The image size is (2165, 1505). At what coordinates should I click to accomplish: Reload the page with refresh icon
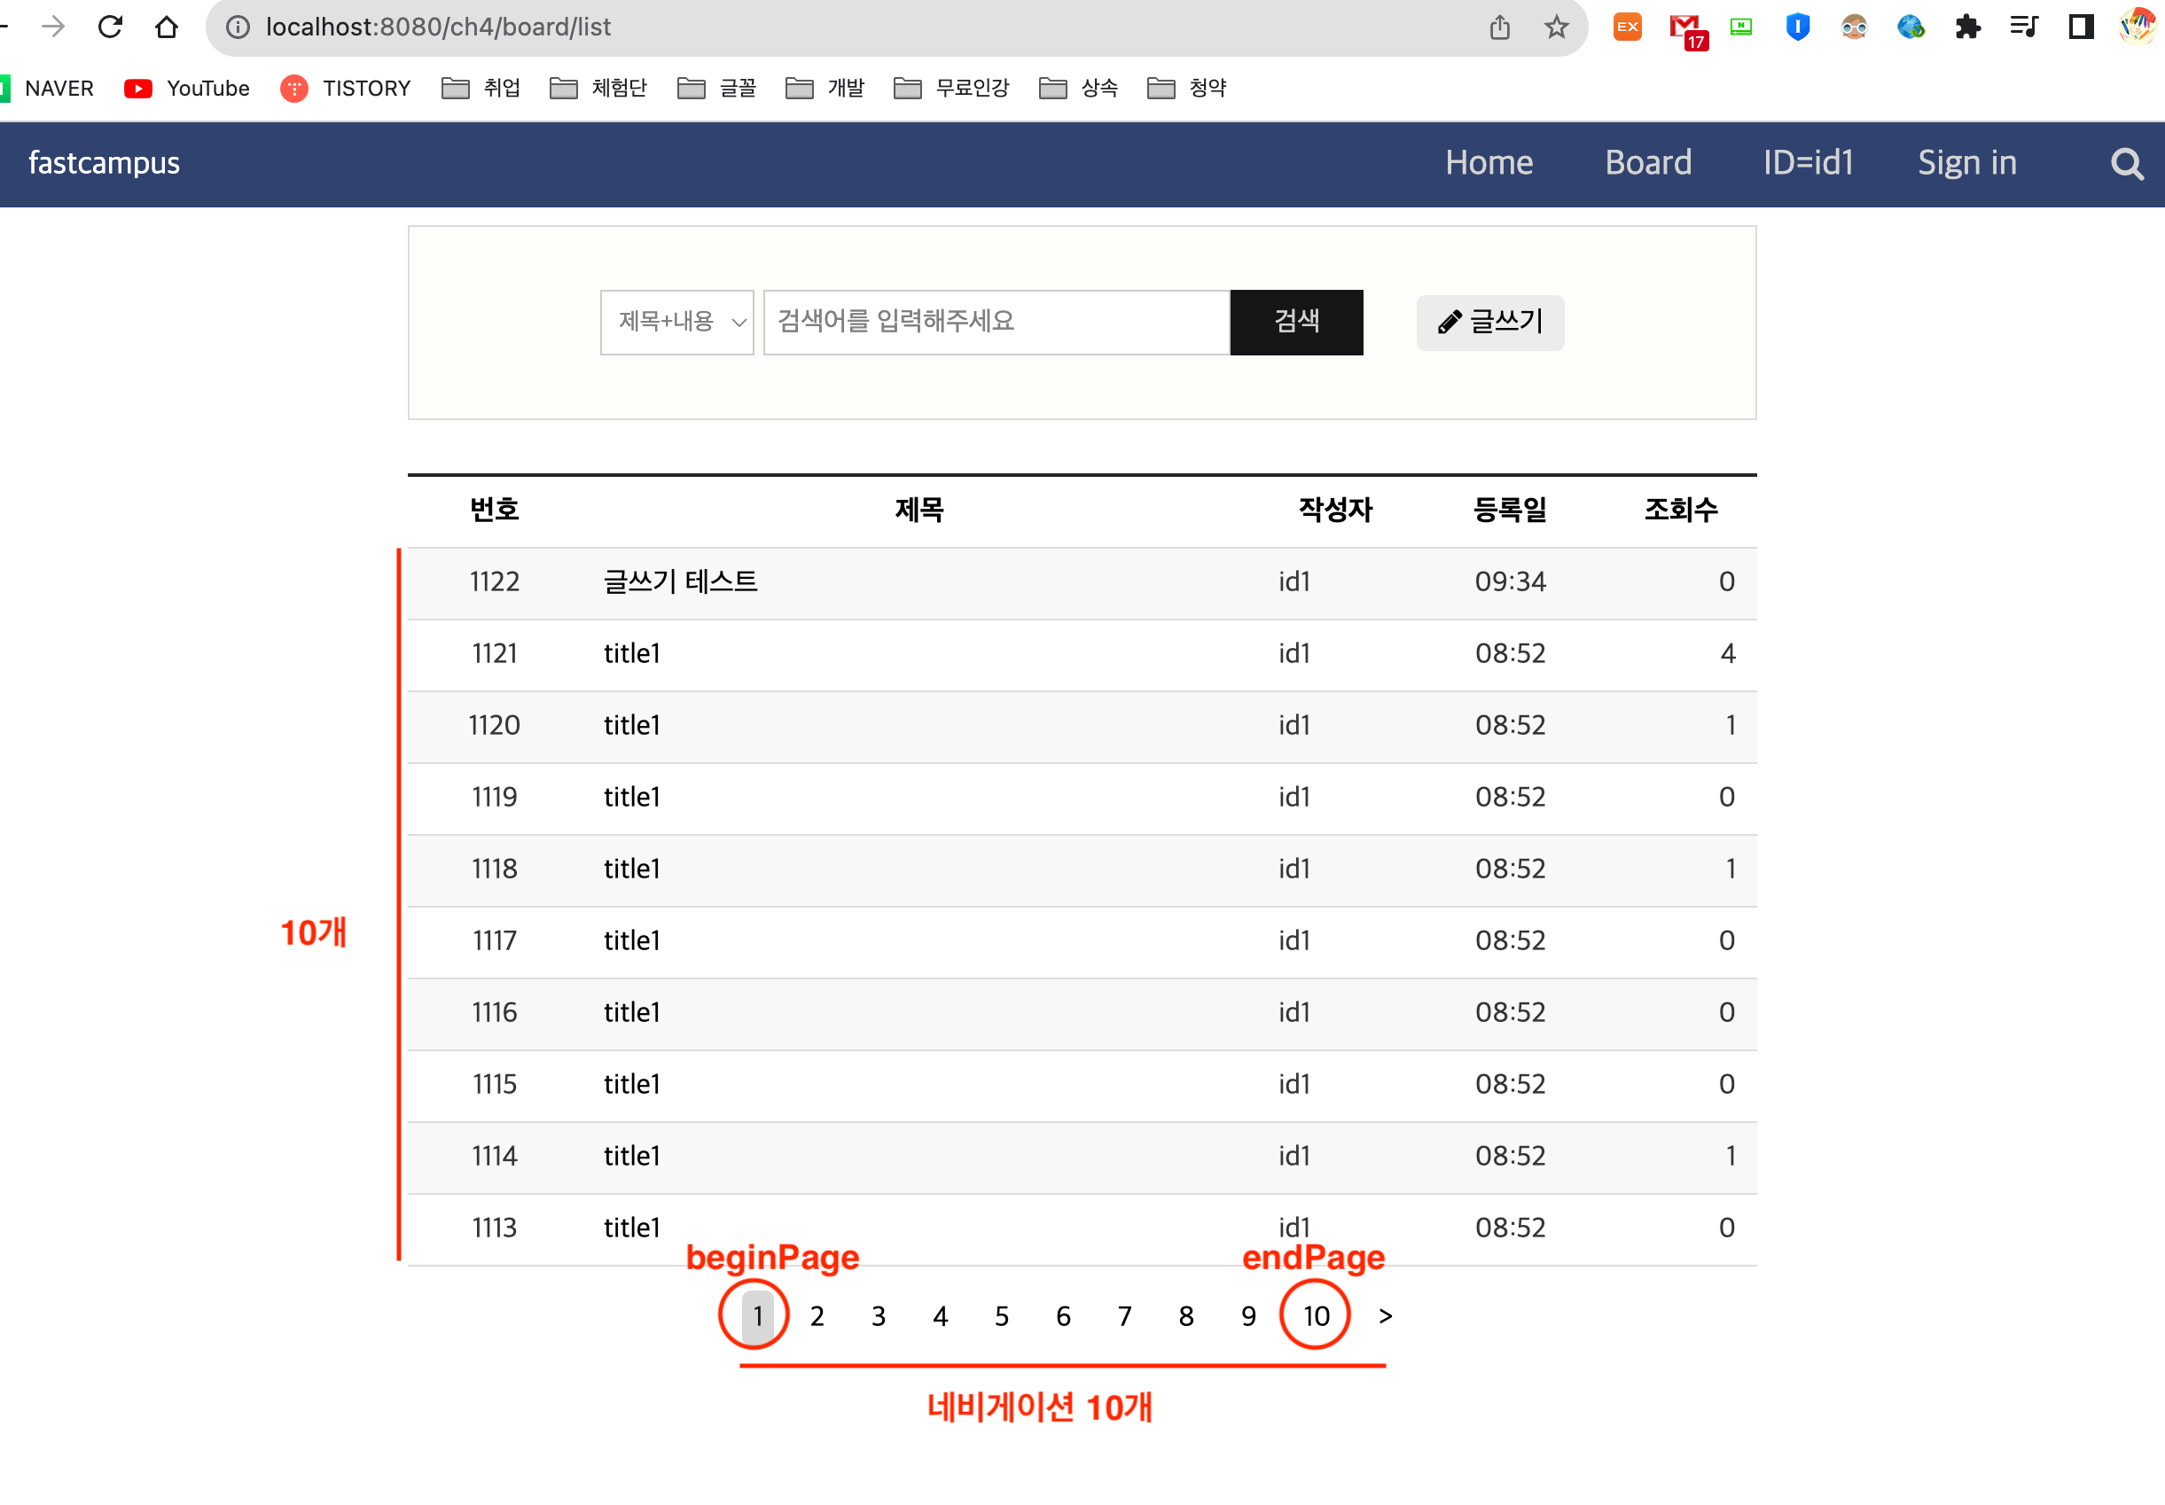110,27
